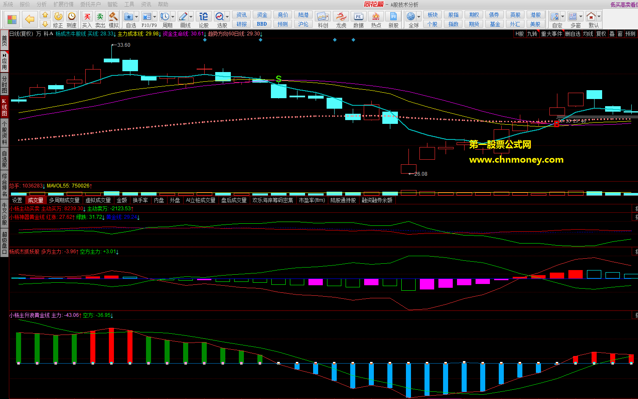This screenshot has height=399, width=638.
Task: Expand the 默认 dropdown arrow
Action: click(x=599, y=16)
